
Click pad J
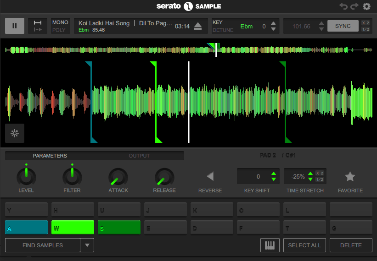166,209
